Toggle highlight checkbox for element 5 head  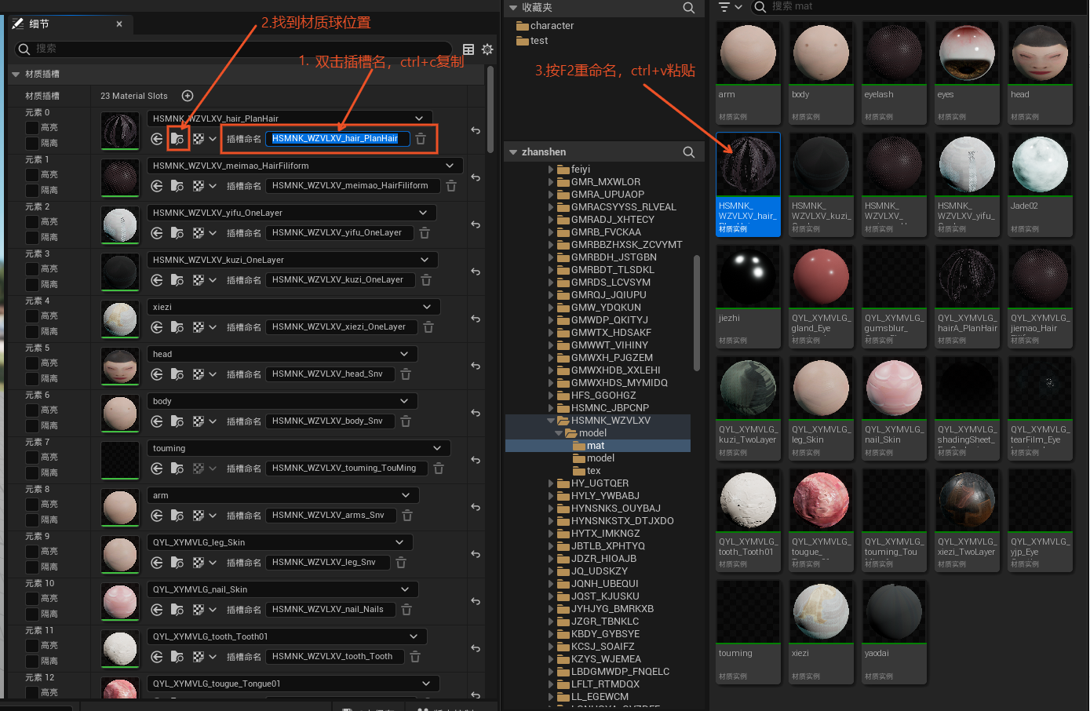(x=32, y=363)
